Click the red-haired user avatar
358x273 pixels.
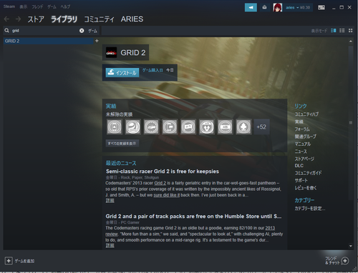click(x=278, y=7)
